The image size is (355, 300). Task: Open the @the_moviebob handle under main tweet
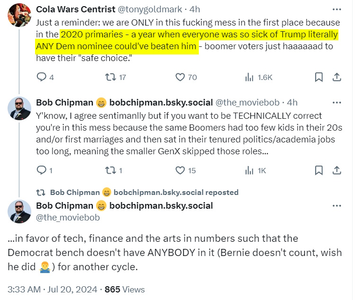click(68, 217)
